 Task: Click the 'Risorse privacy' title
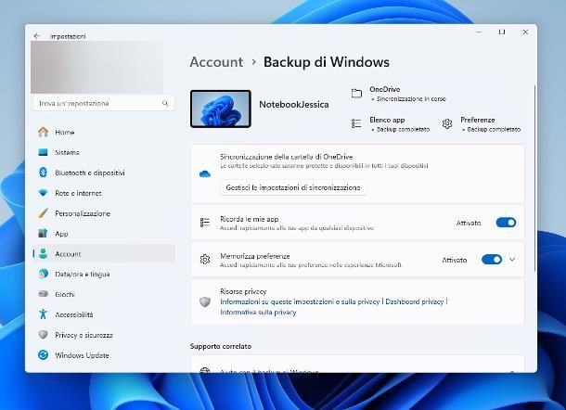pyautogui.click(x=243, y=291)
